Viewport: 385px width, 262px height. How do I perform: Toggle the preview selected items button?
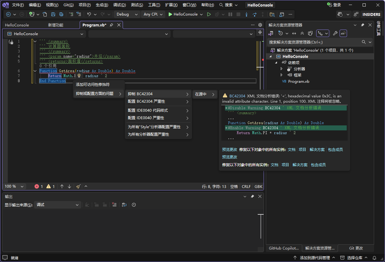click(x=343, y=33)
